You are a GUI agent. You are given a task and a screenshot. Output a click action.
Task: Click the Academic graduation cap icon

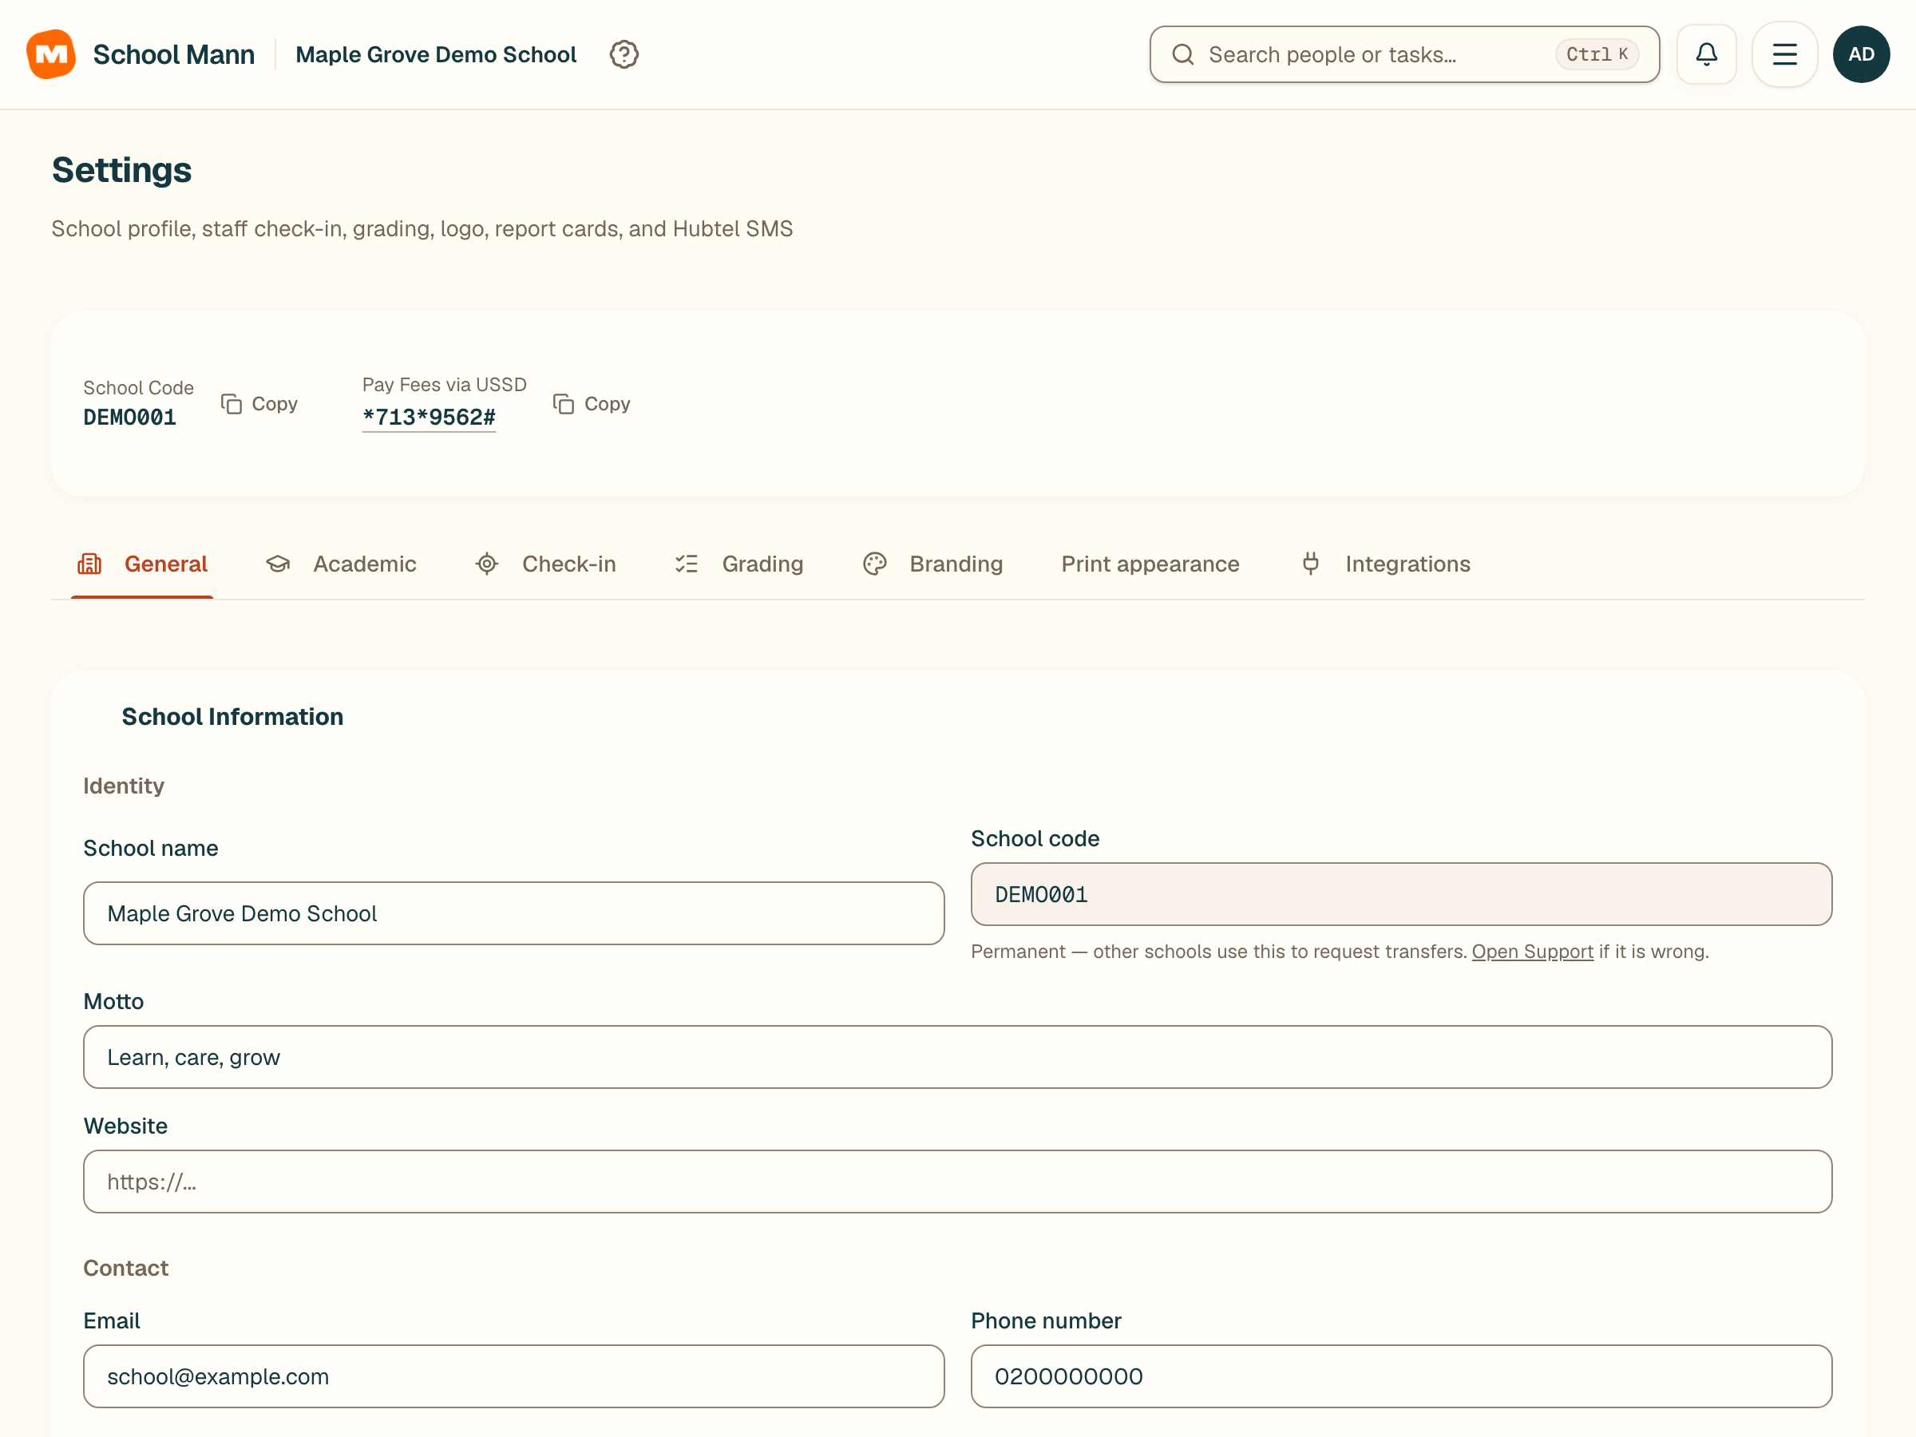coord(278,564)
